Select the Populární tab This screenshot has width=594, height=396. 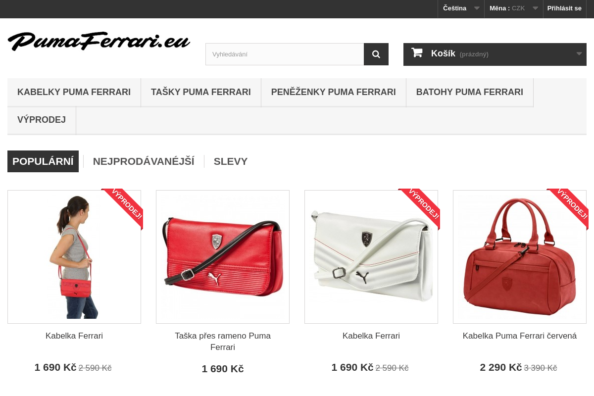(x=43, y=161)
